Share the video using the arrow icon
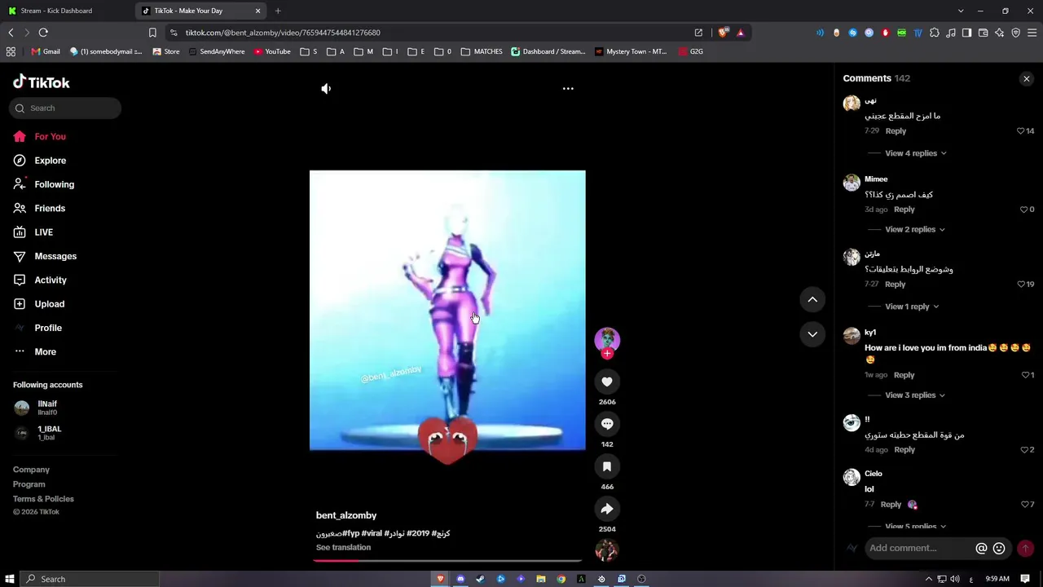This screenshot has height=587, width=1043. point(607,509)
